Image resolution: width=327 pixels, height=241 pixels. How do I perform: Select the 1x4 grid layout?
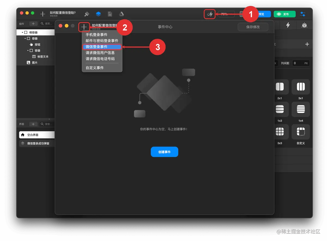pyautogui.click(x=301, y=109)
